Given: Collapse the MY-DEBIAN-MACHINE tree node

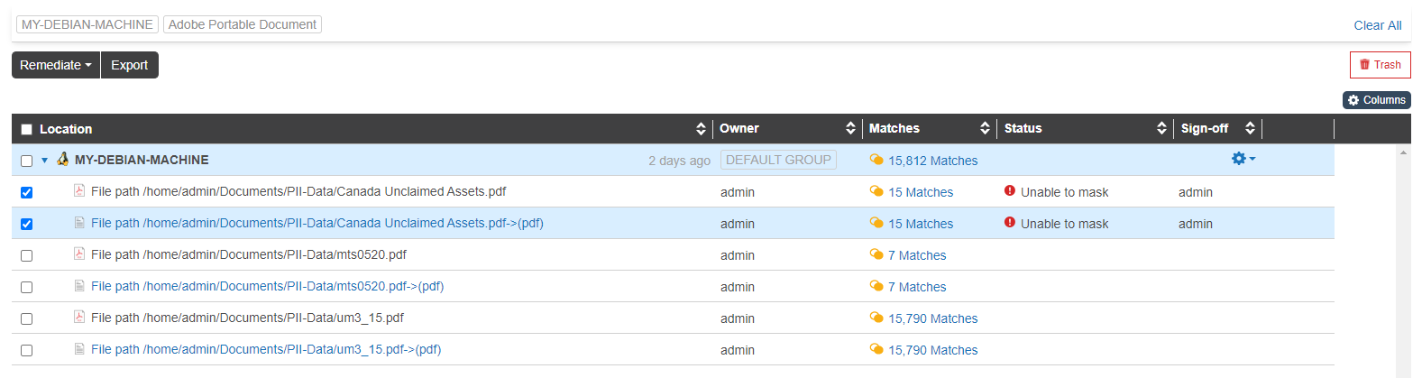Looking at the screenshot, I should [x=44, y=161].
